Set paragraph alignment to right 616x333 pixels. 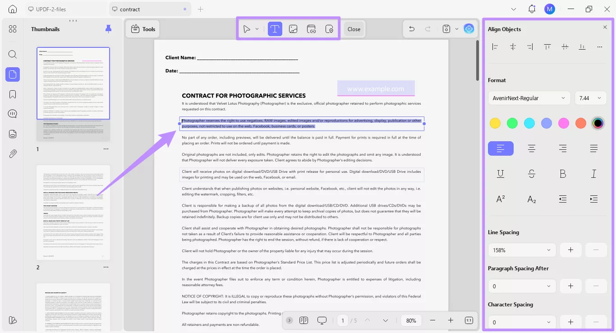tap(563, 148)
